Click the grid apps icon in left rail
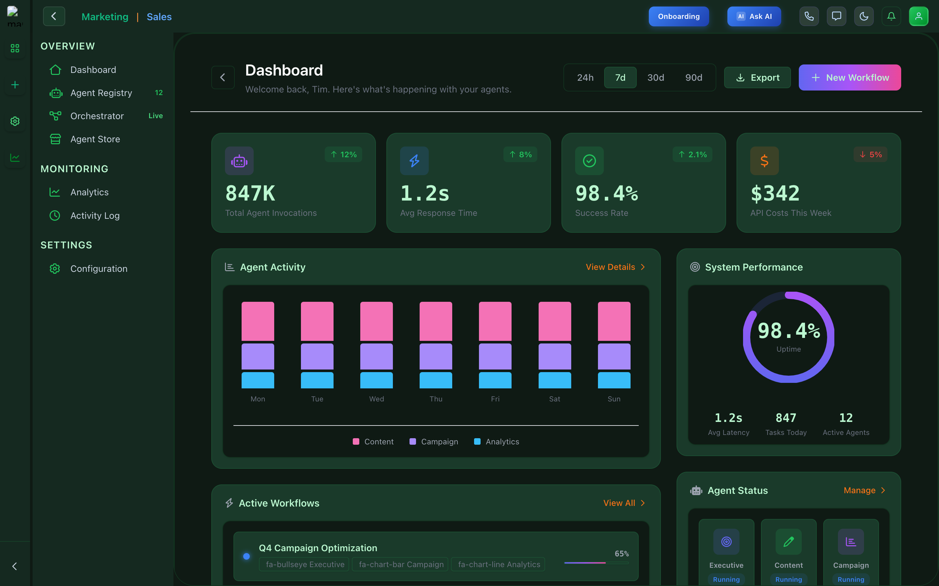The height and width of the screenshot is (586, 939). pos(15,49)
